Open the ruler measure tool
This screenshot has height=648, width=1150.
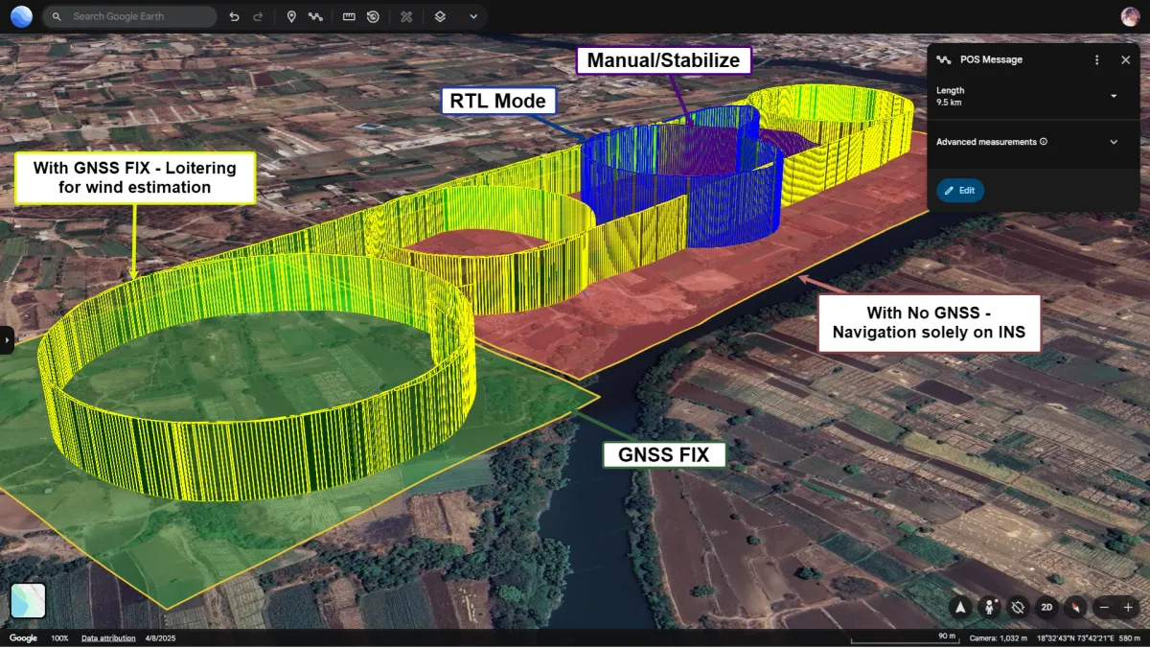349,16
